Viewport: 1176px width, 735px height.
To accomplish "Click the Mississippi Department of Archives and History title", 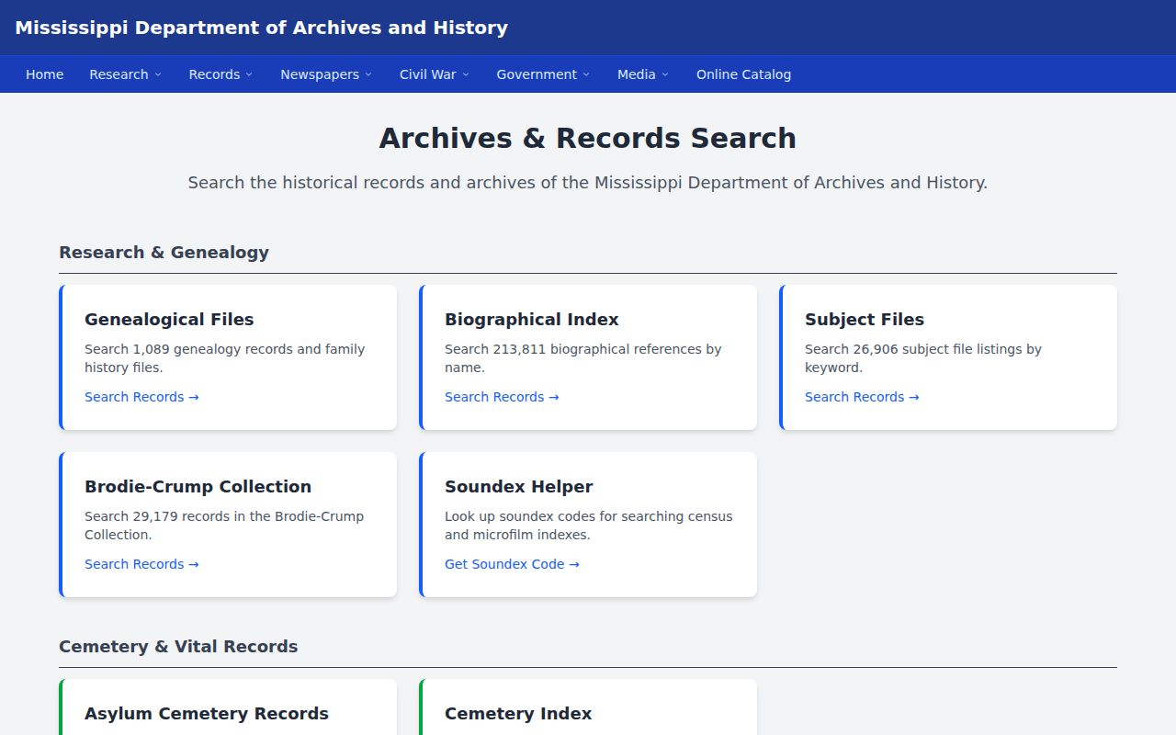I will pos(261,28).
